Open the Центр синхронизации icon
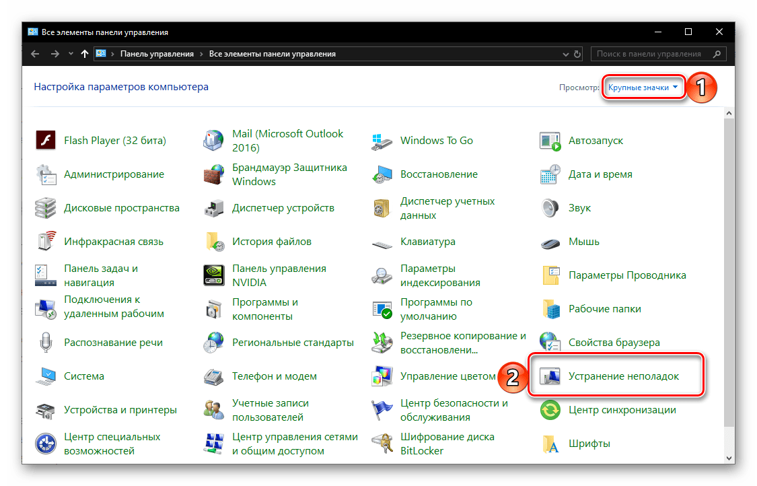 [x=550, y=410]
